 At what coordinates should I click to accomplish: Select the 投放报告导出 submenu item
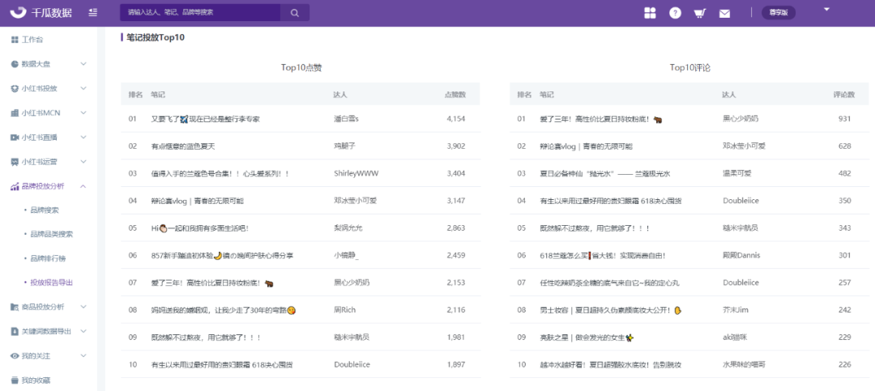point(51,283)
